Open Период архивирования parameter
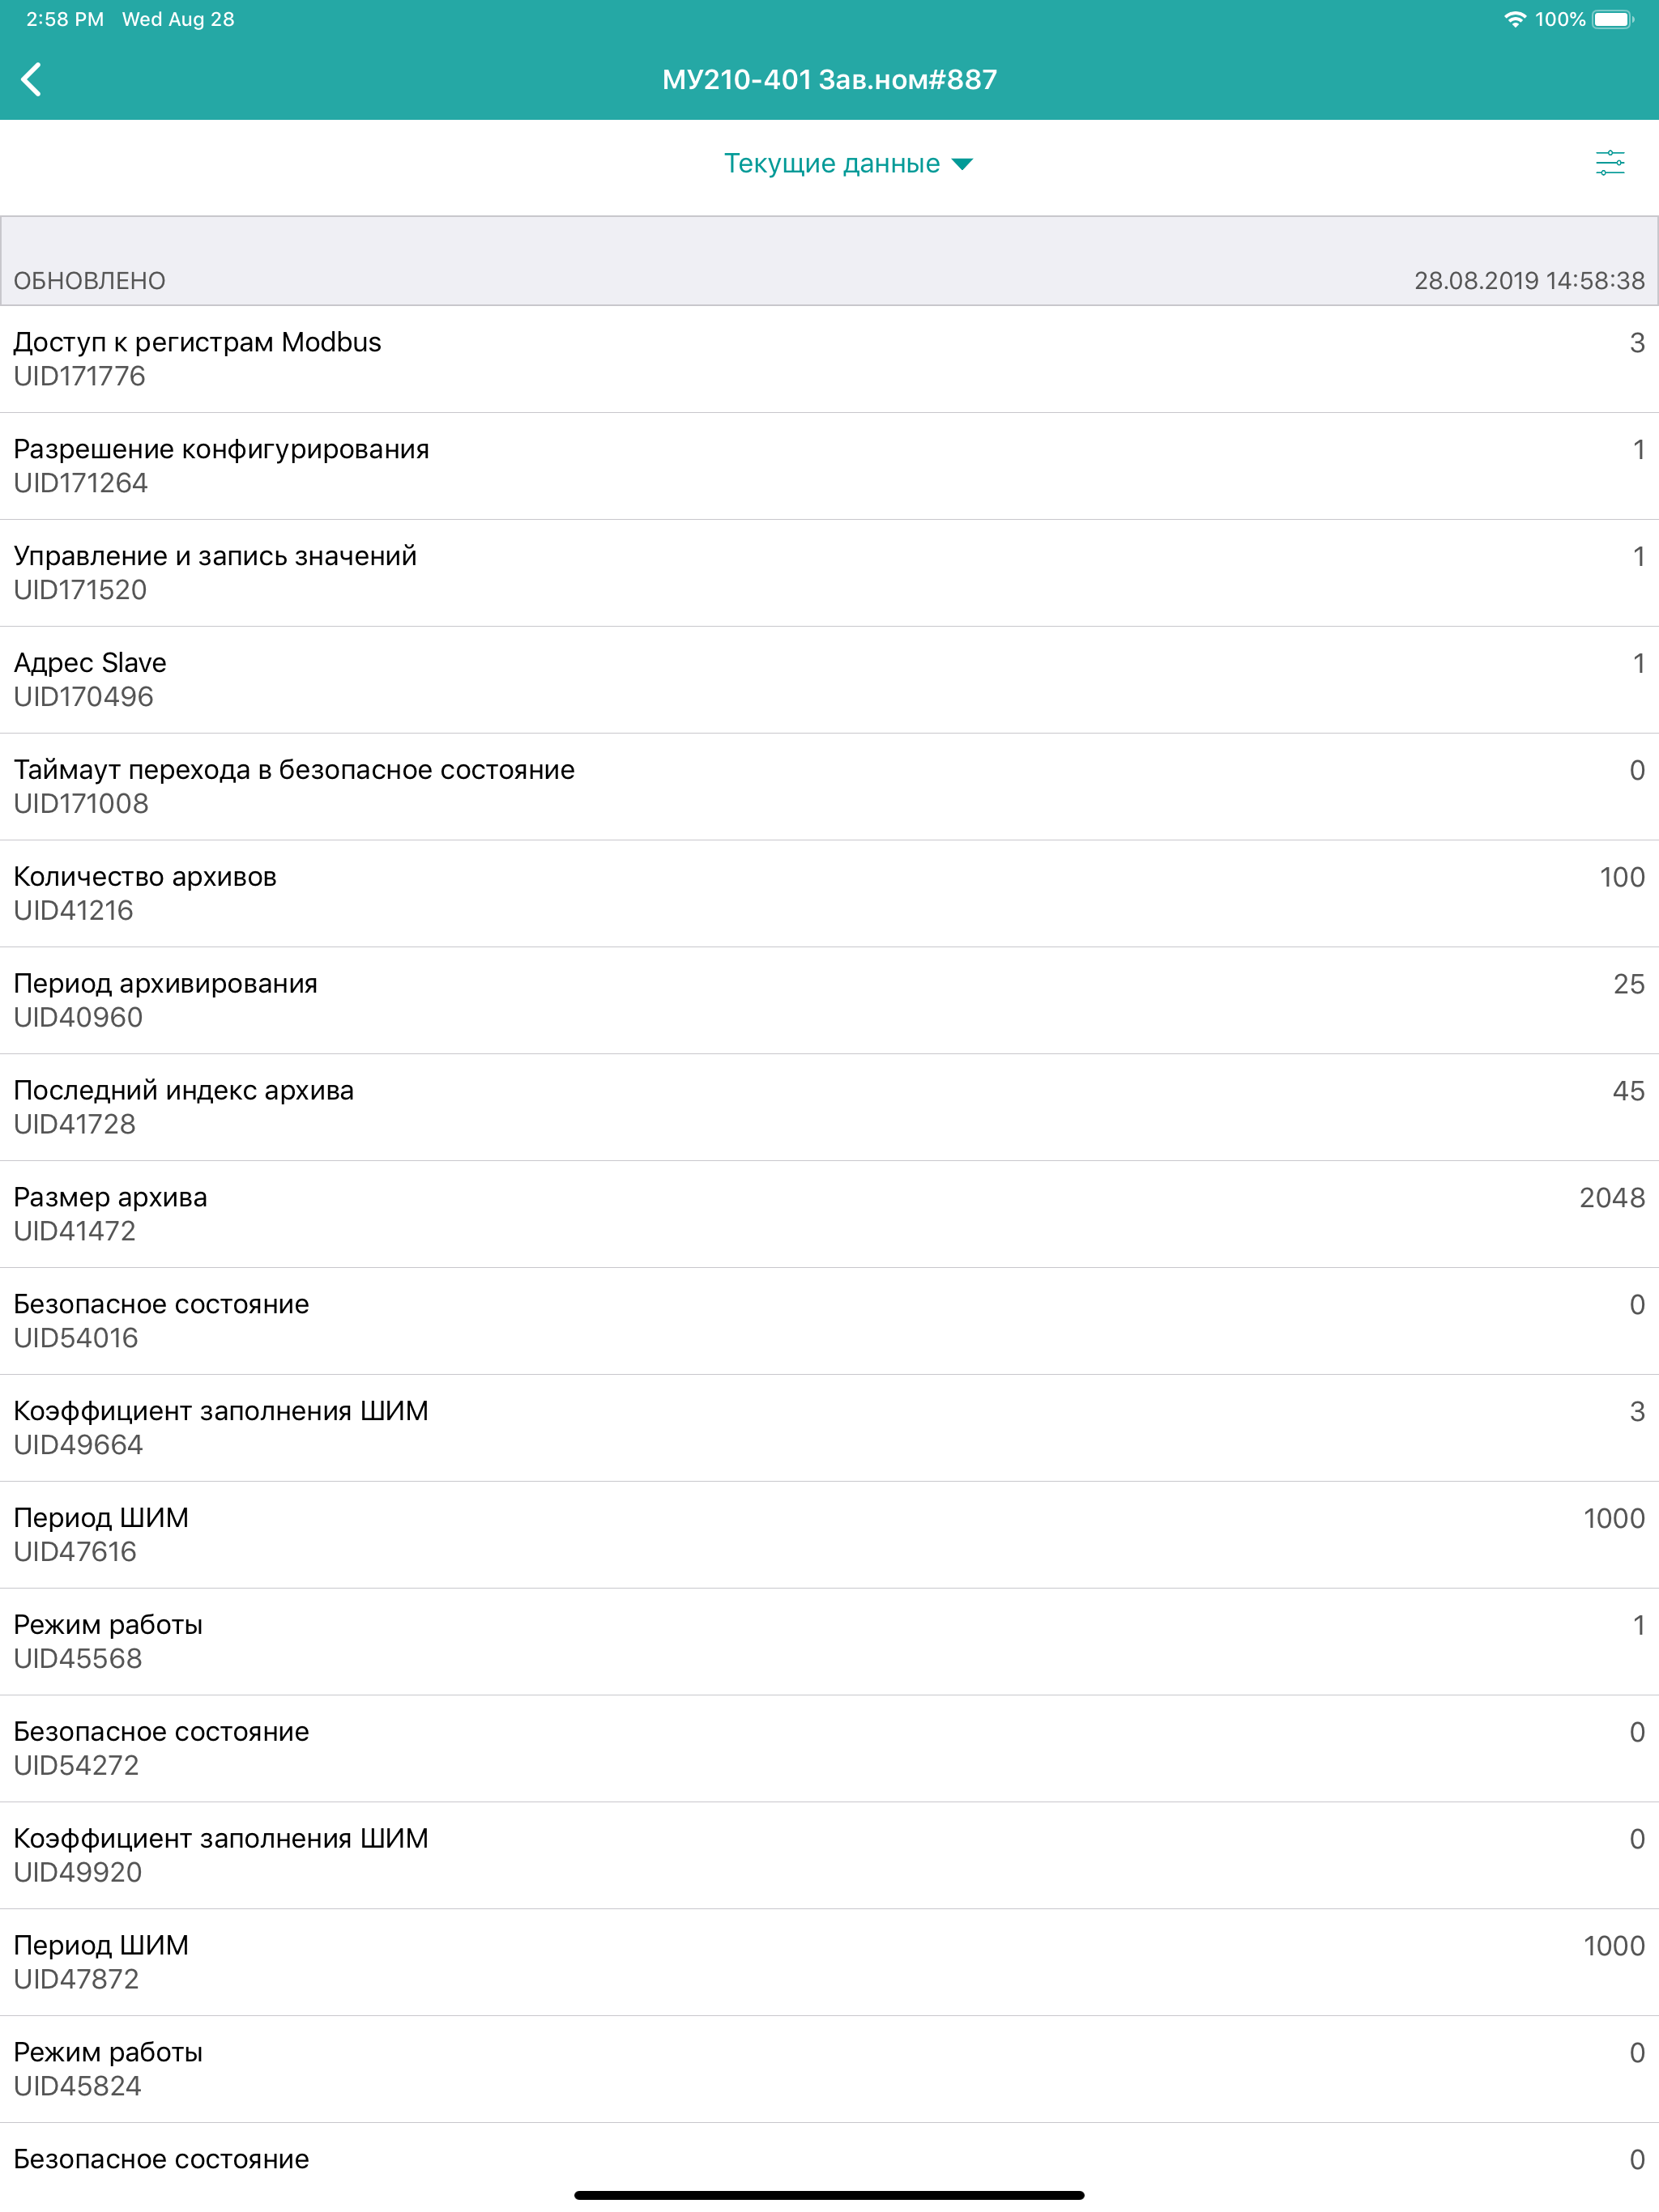1659x2212 pixels. click(829, 1001)
